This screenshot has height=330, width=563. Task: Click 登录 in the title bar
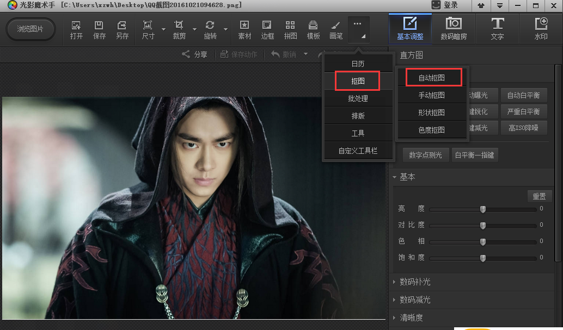pos(450,5)
